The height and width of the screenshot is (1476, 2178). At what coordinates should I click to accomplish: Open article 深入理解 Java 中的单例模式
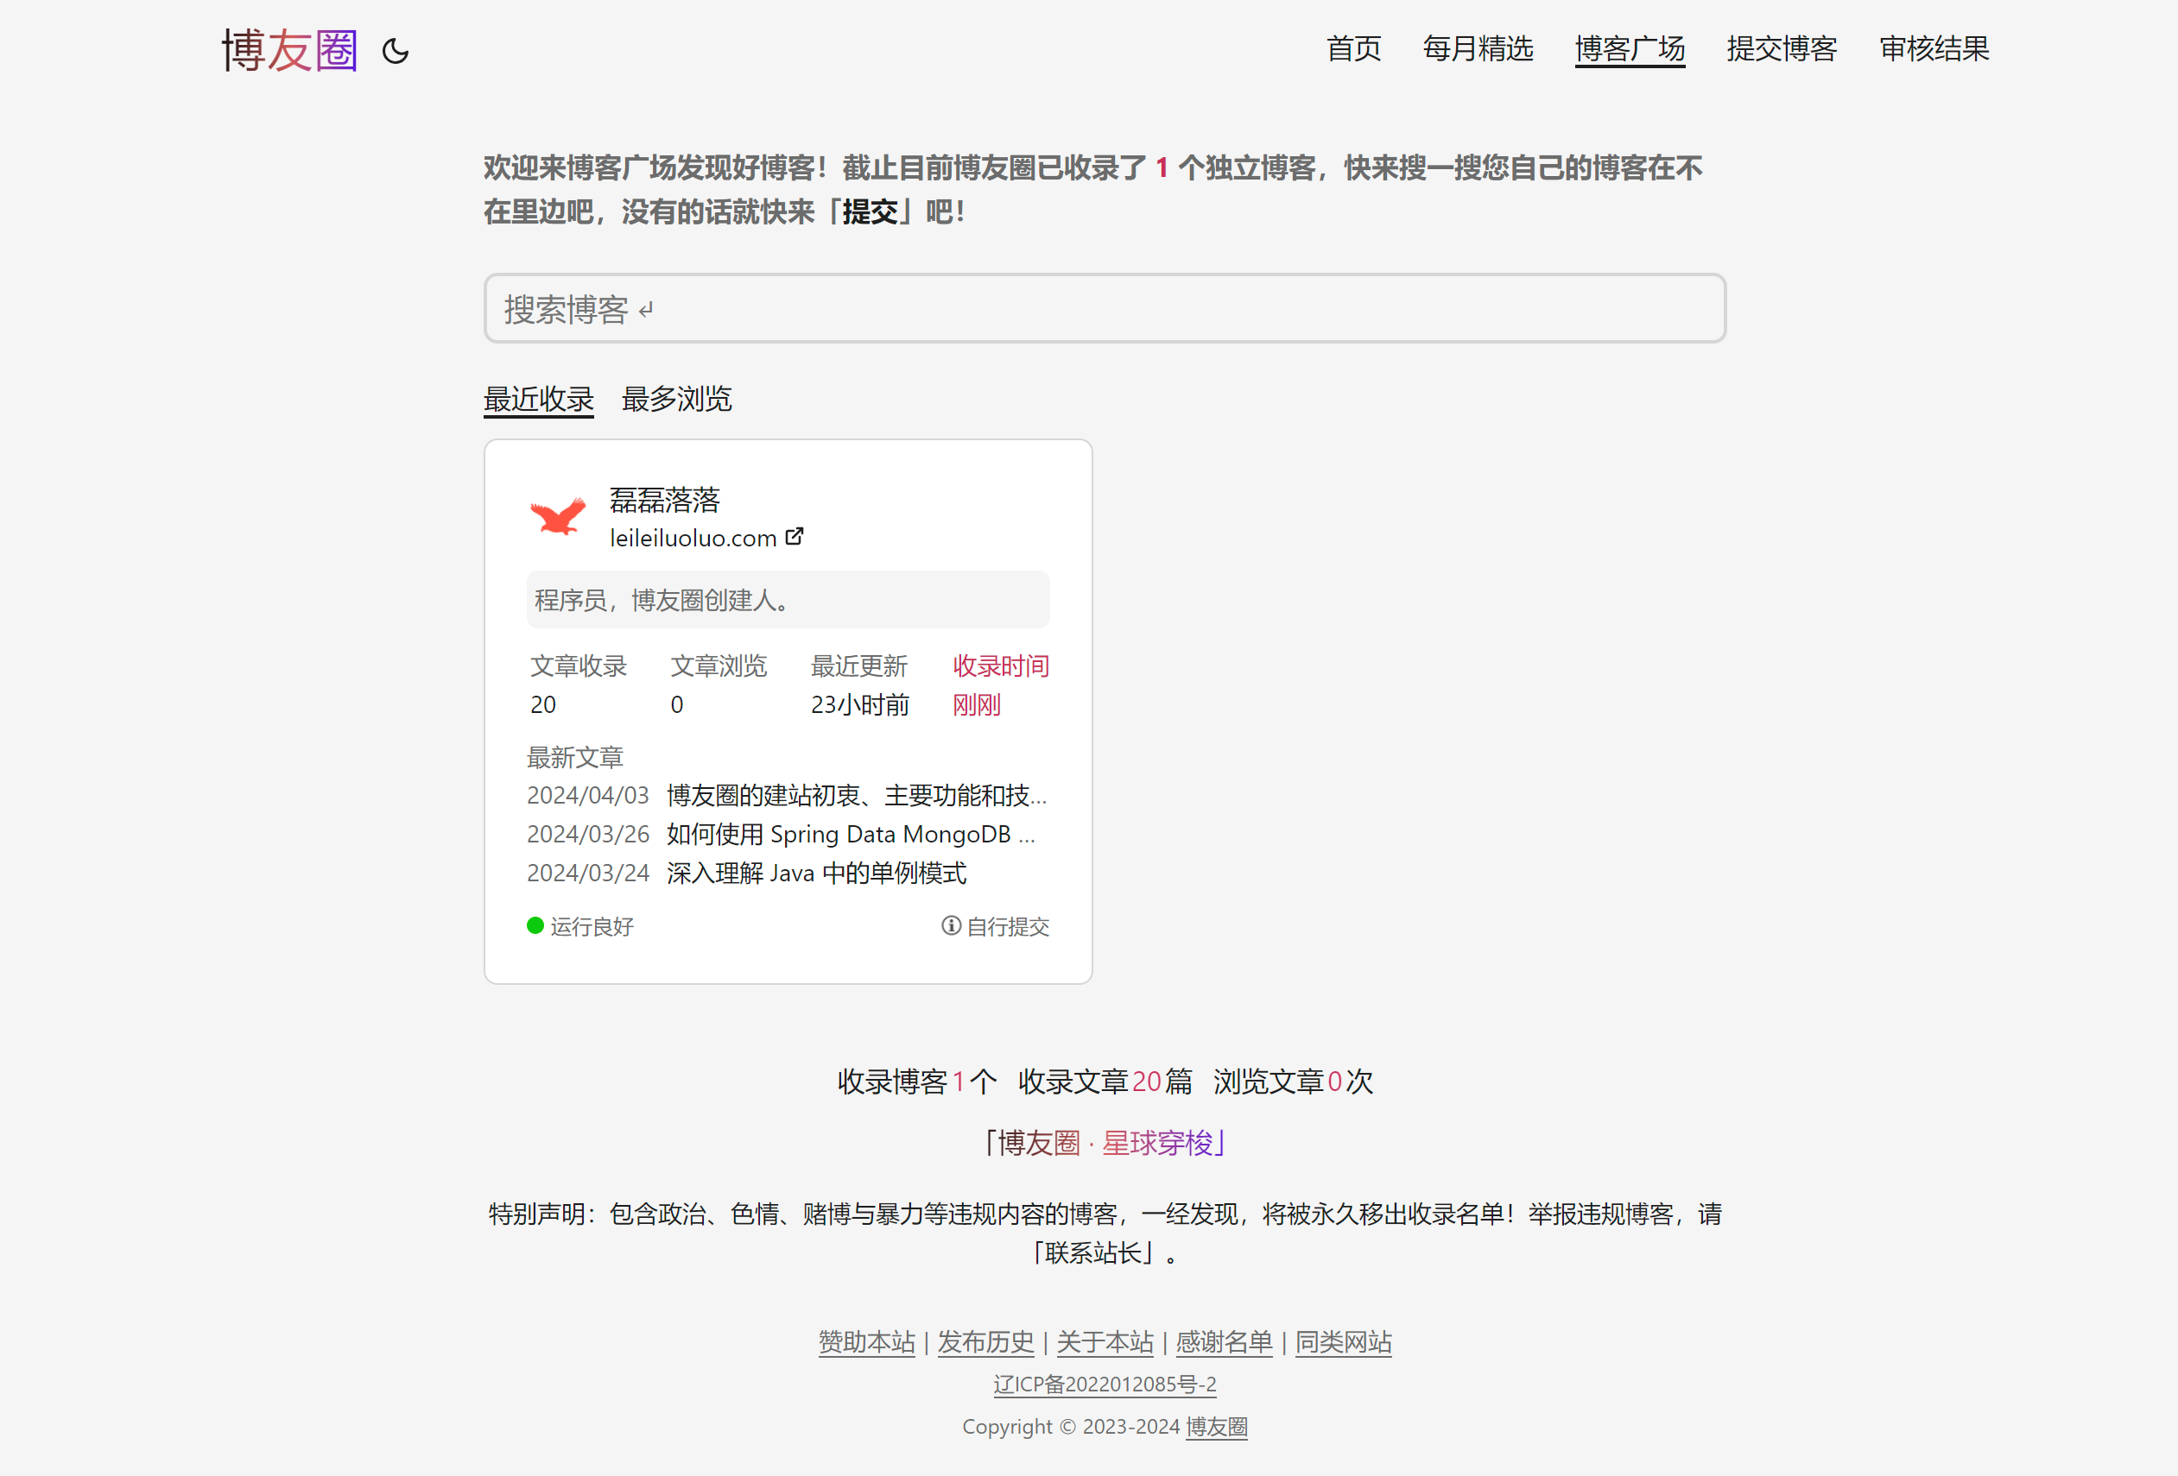[x=816, y=873]
